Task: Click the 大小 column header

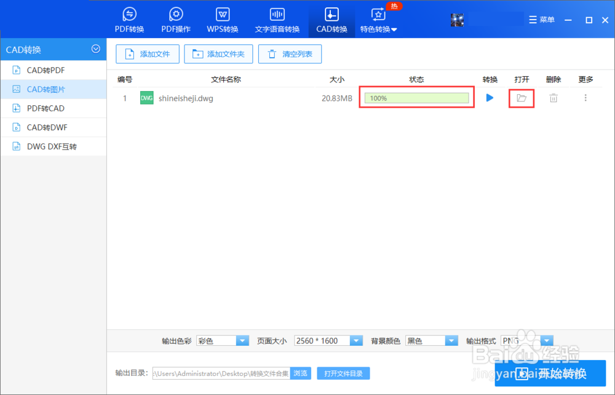Action: point(337,79)
